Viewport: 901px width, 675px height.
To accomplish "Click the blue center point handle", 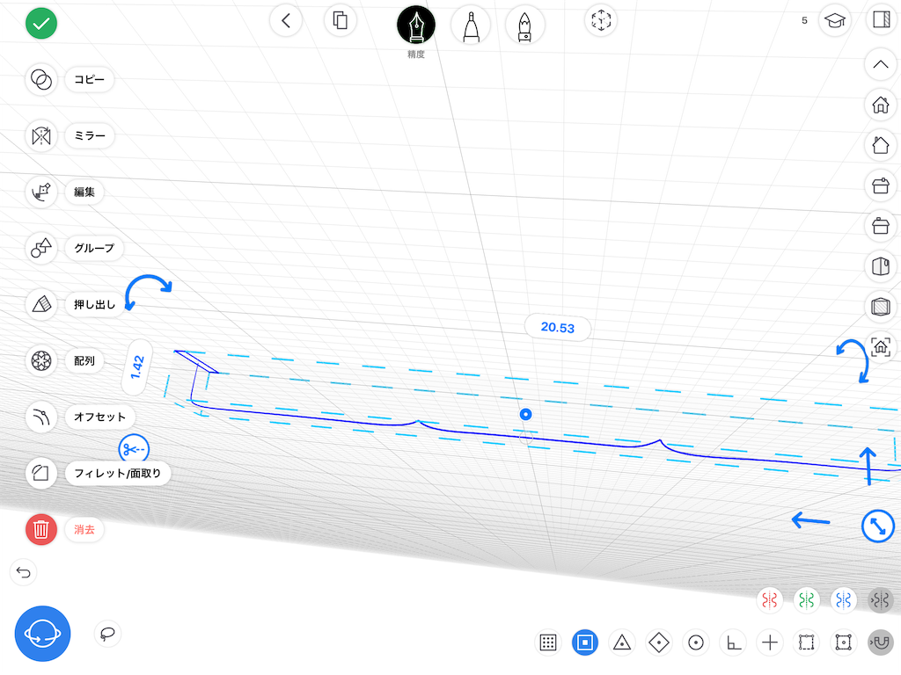I will [x=526, y=415].
